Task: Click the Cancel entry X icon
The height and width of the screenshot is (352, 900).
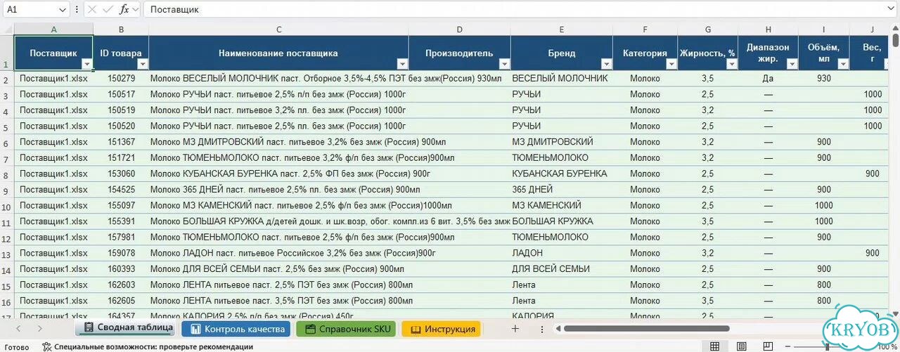Action: click(x=92, y=10)
